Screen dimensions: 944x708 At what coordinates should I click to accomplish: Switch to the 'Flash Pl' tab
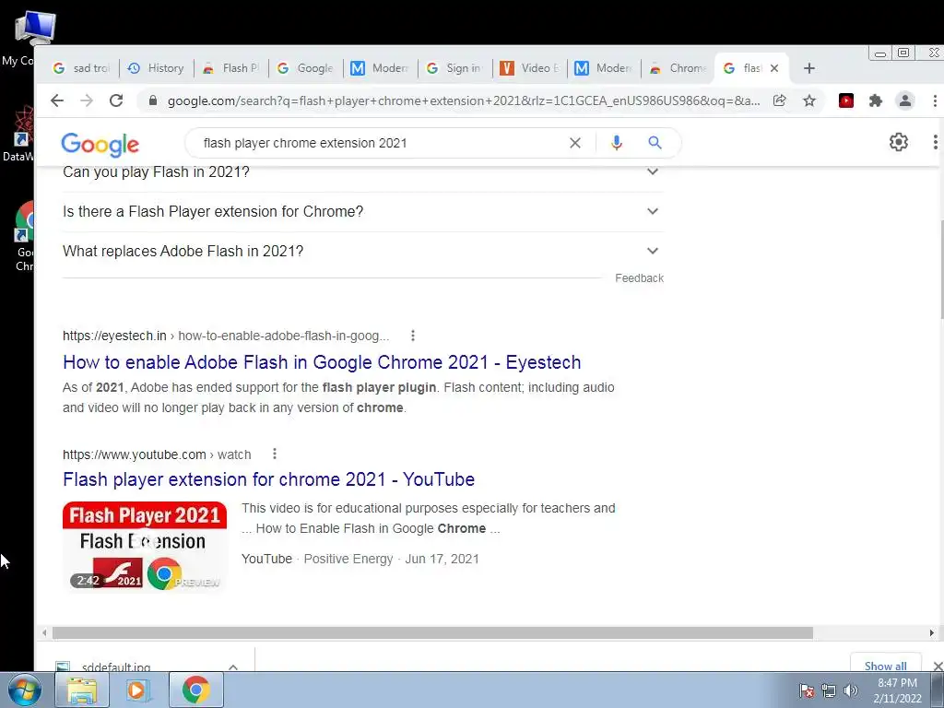pos(231,68)
